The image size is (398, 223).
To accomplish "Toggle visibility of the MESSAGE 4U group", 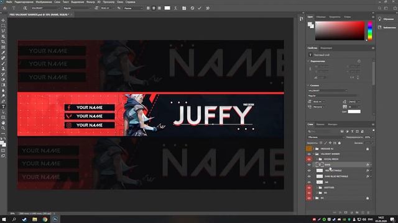I will point(309,149).
